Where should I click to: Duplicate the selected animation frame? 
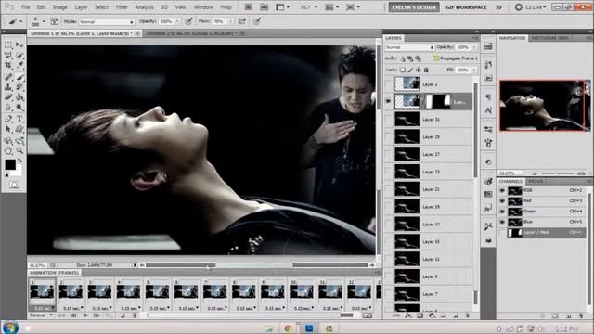(x=123, y=315)
